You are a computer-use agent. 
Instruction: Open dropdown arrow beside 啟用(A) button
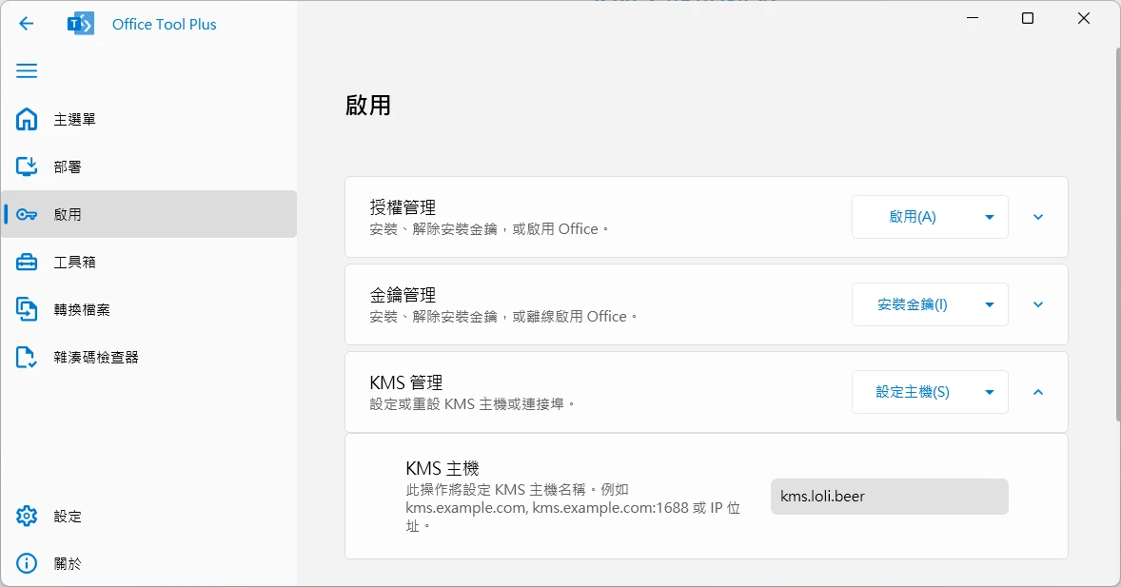990,217
